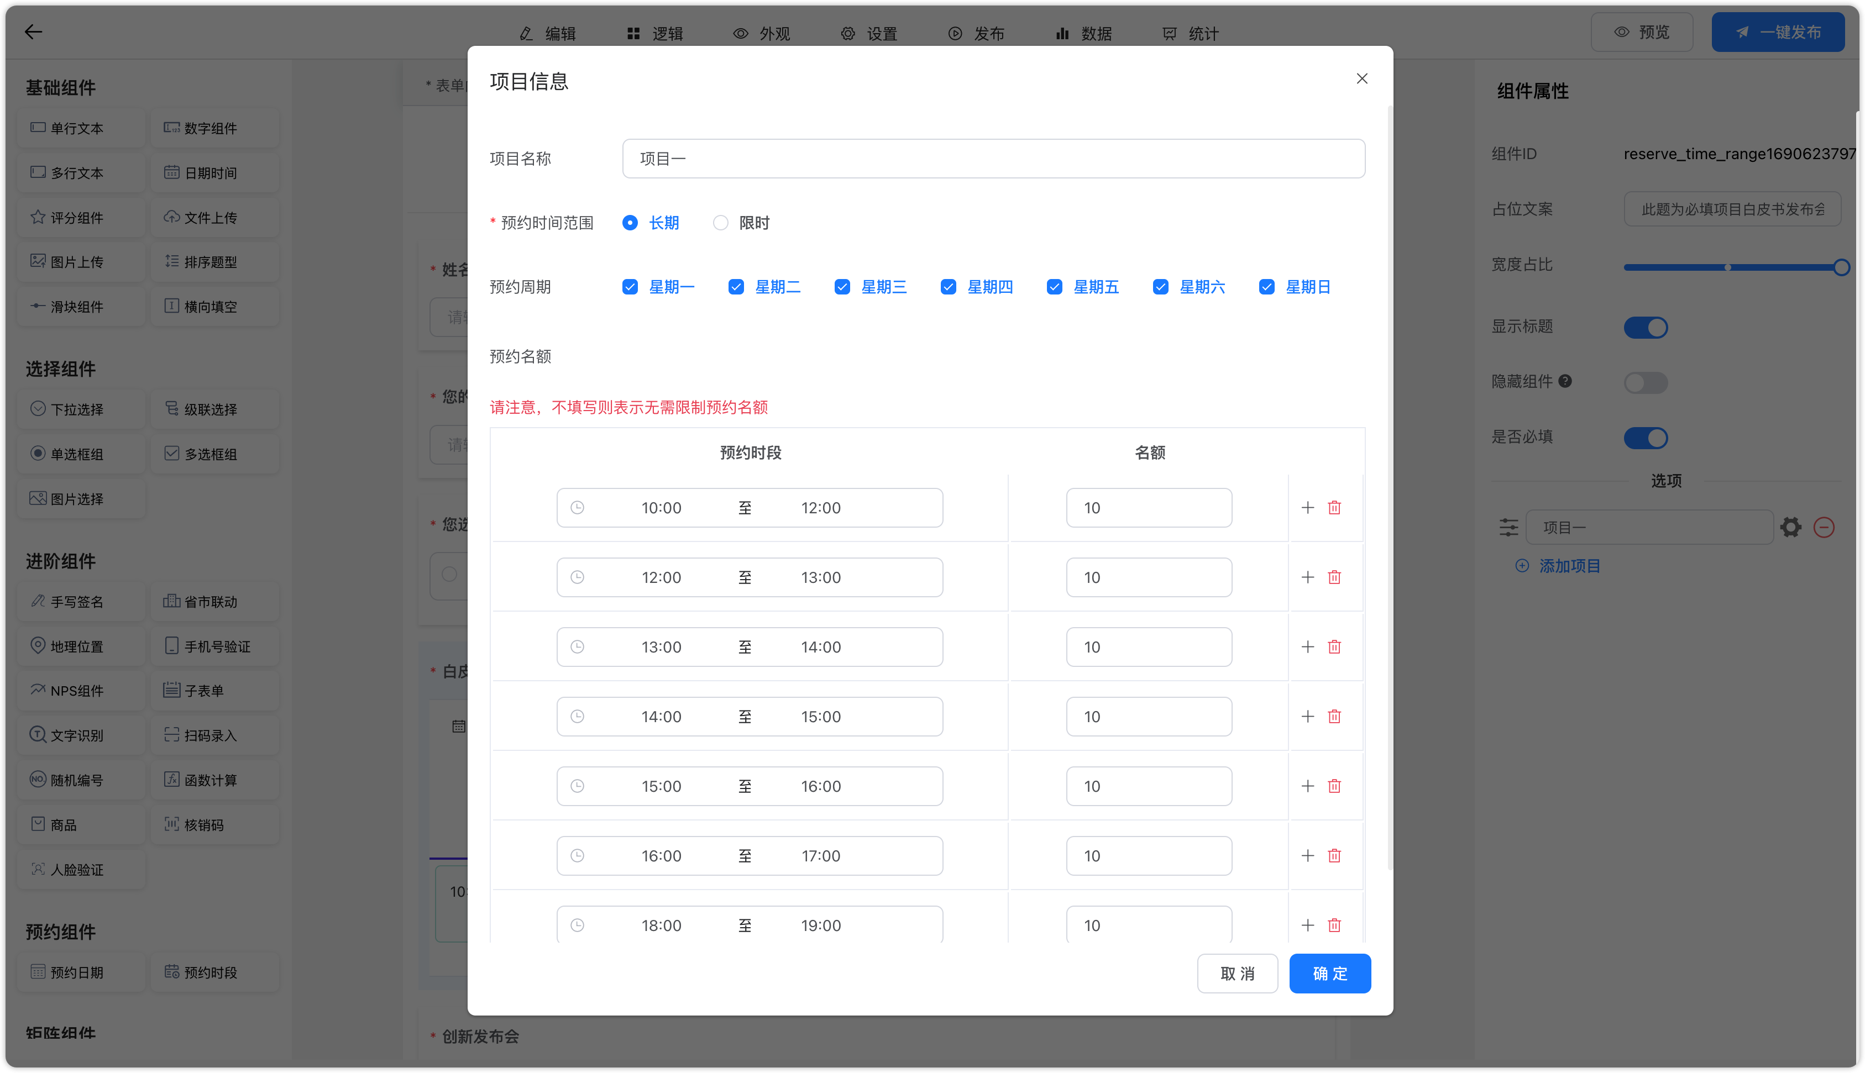Close the 项目信息 dialog
Screen dimensions: 1865x1073
1361,79
